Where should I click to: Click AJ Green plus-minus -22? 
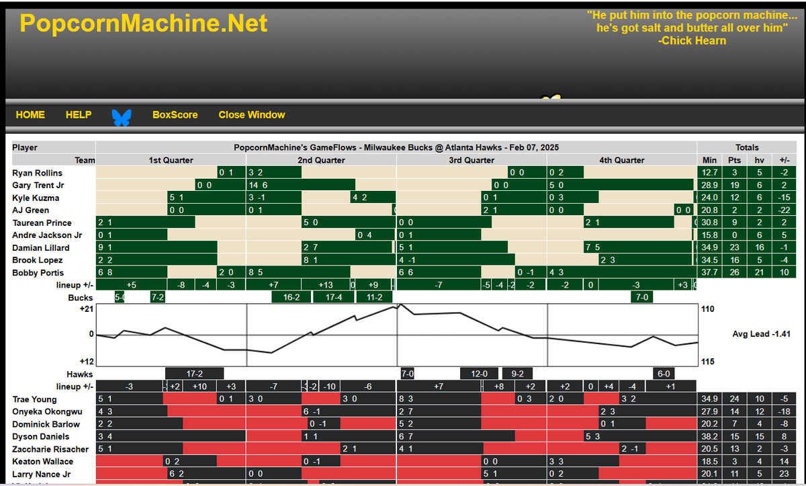785,210
